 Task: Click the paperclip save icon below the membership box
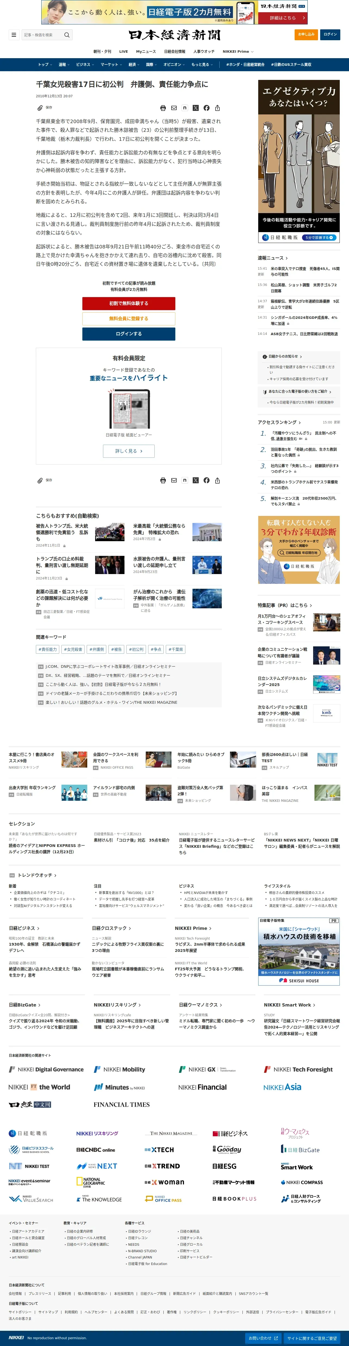pos(40,480)
